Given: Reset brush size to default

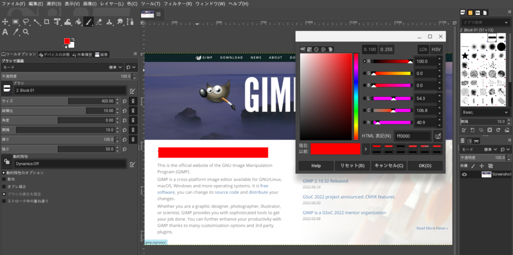Looking at the screenshot, I should pos(124,101).
